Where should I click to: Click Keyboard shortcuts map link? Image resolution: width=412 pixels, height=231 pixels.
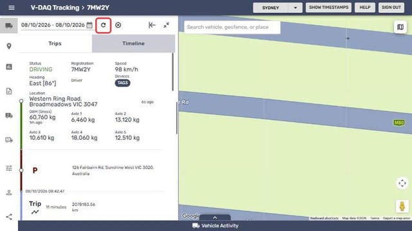point(324,218)
